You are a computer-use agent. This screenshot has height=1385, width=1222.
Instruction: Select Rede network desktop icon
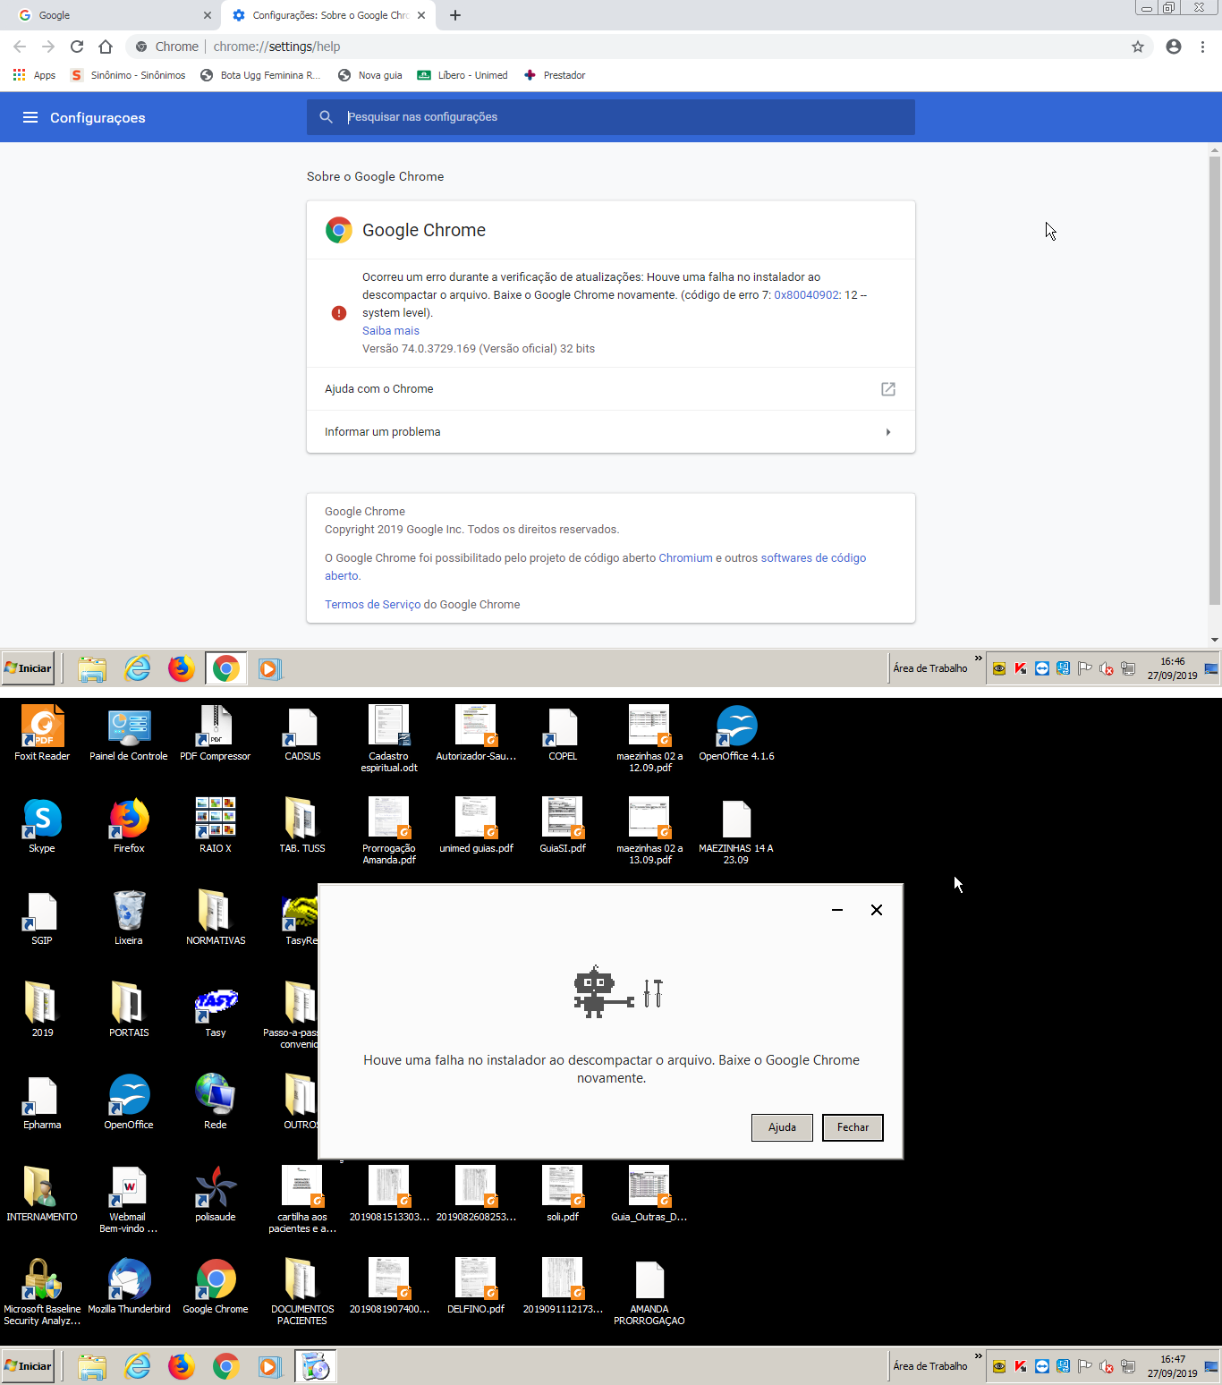(x=216, y=1102)
